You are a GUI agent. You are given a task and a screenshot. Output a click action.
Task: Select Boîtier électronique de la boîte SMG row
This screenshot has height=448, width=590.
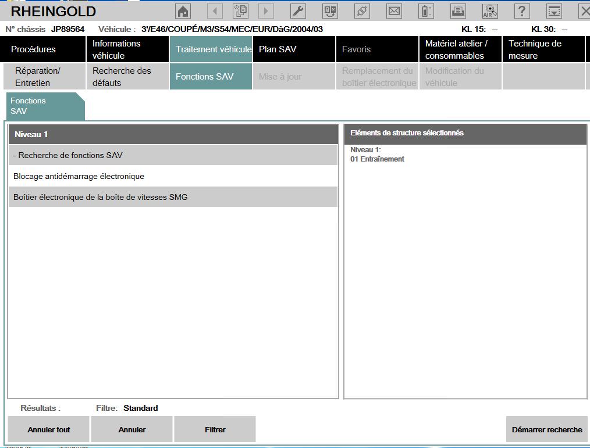pos(173,197)
